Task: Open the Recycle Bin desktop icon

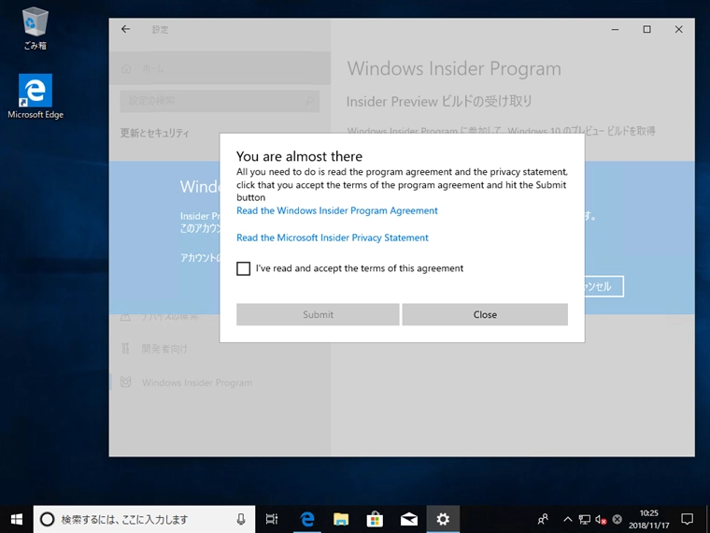Action: tap(35, 29)
